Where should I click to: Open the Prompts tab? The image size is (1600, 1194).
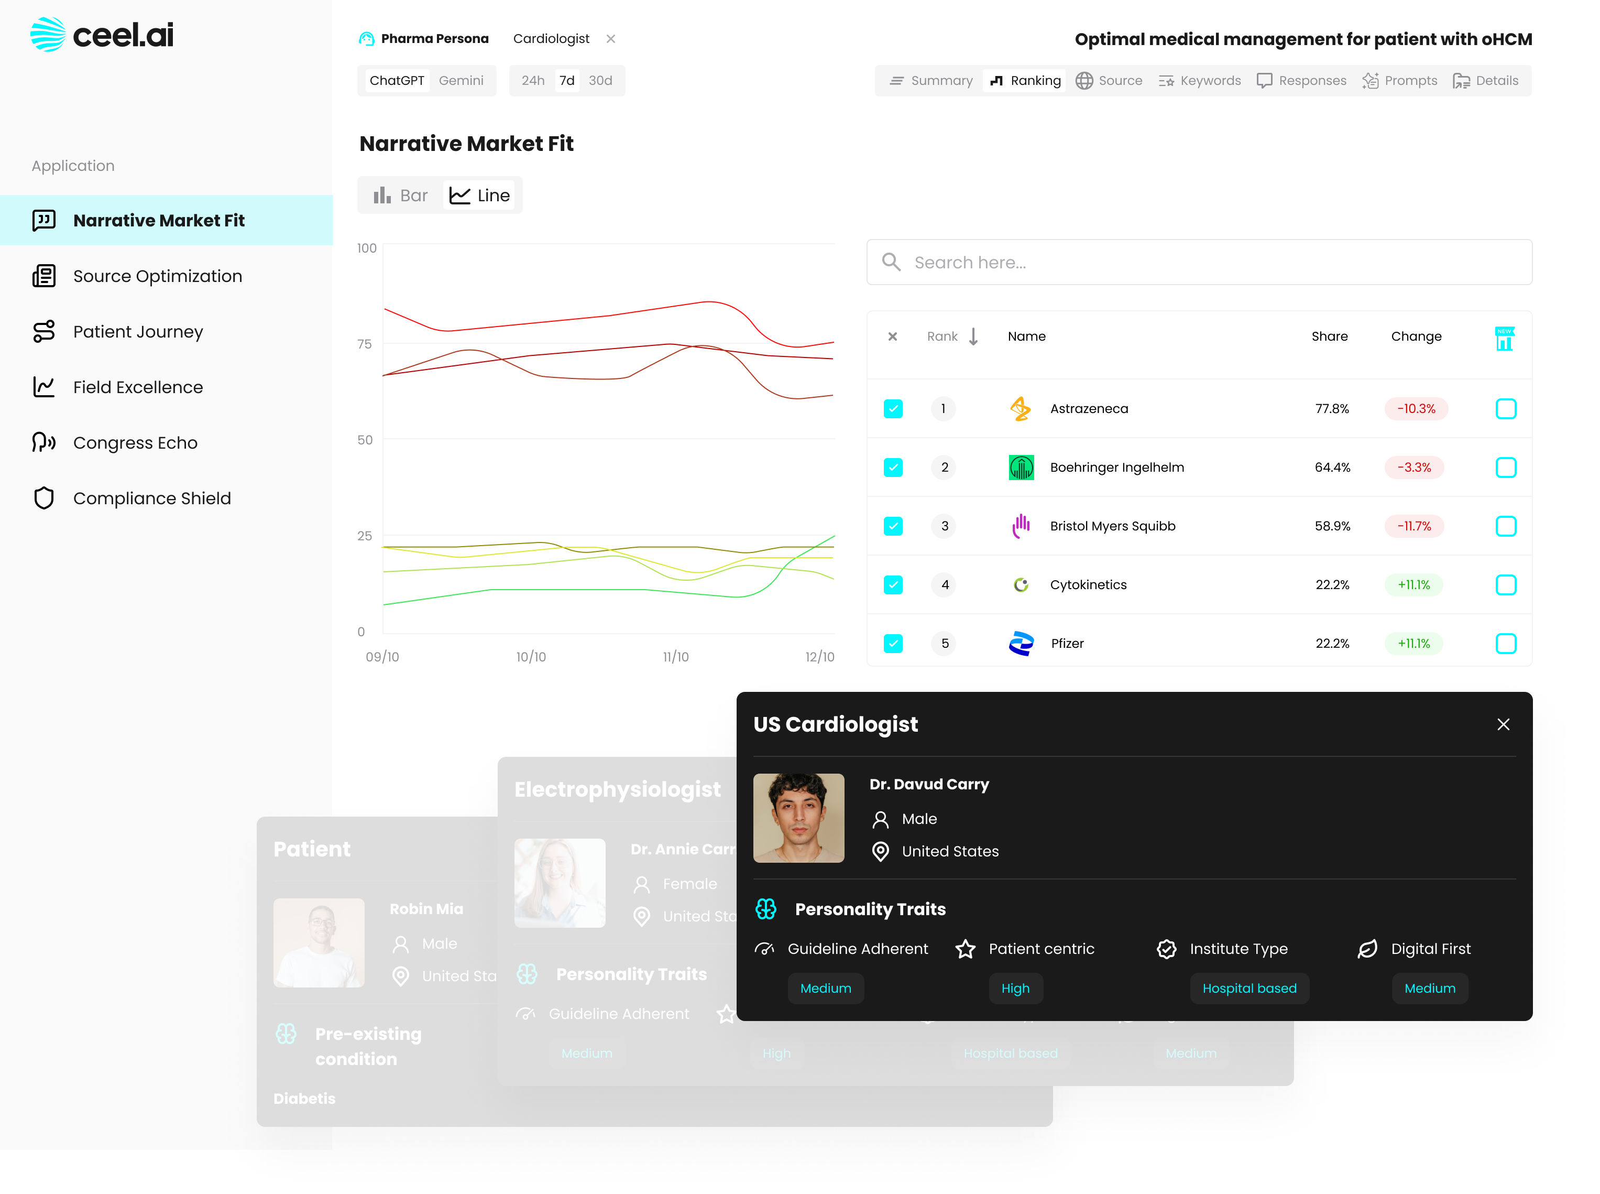pos(1399,80)
